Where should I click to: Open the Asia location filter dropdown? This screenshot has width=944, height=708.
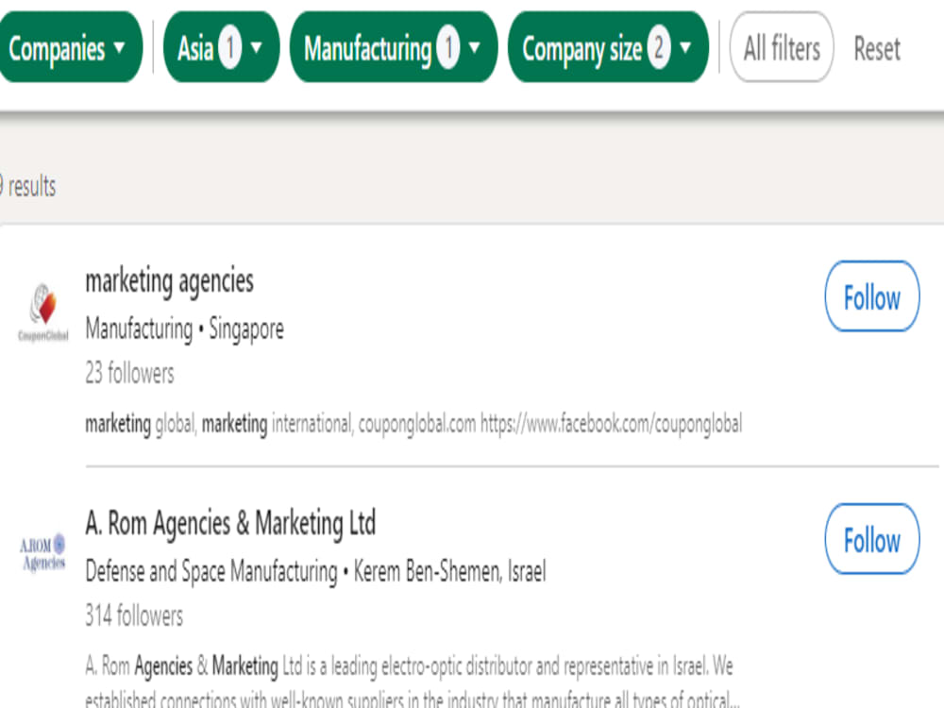(x=222, y=47)
